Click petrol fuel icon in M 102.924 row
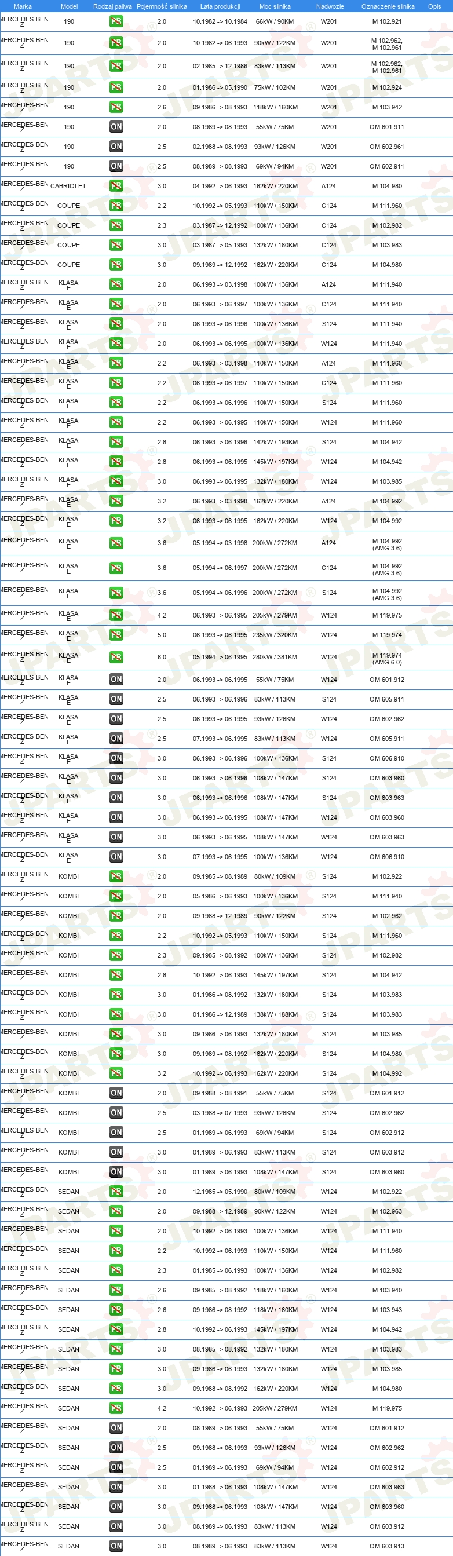 [x=116, y=87]
